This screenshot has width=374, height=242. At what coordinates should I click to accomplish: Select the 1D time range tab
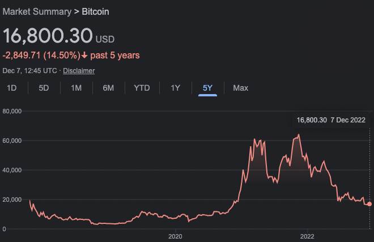tap(11, 88)
